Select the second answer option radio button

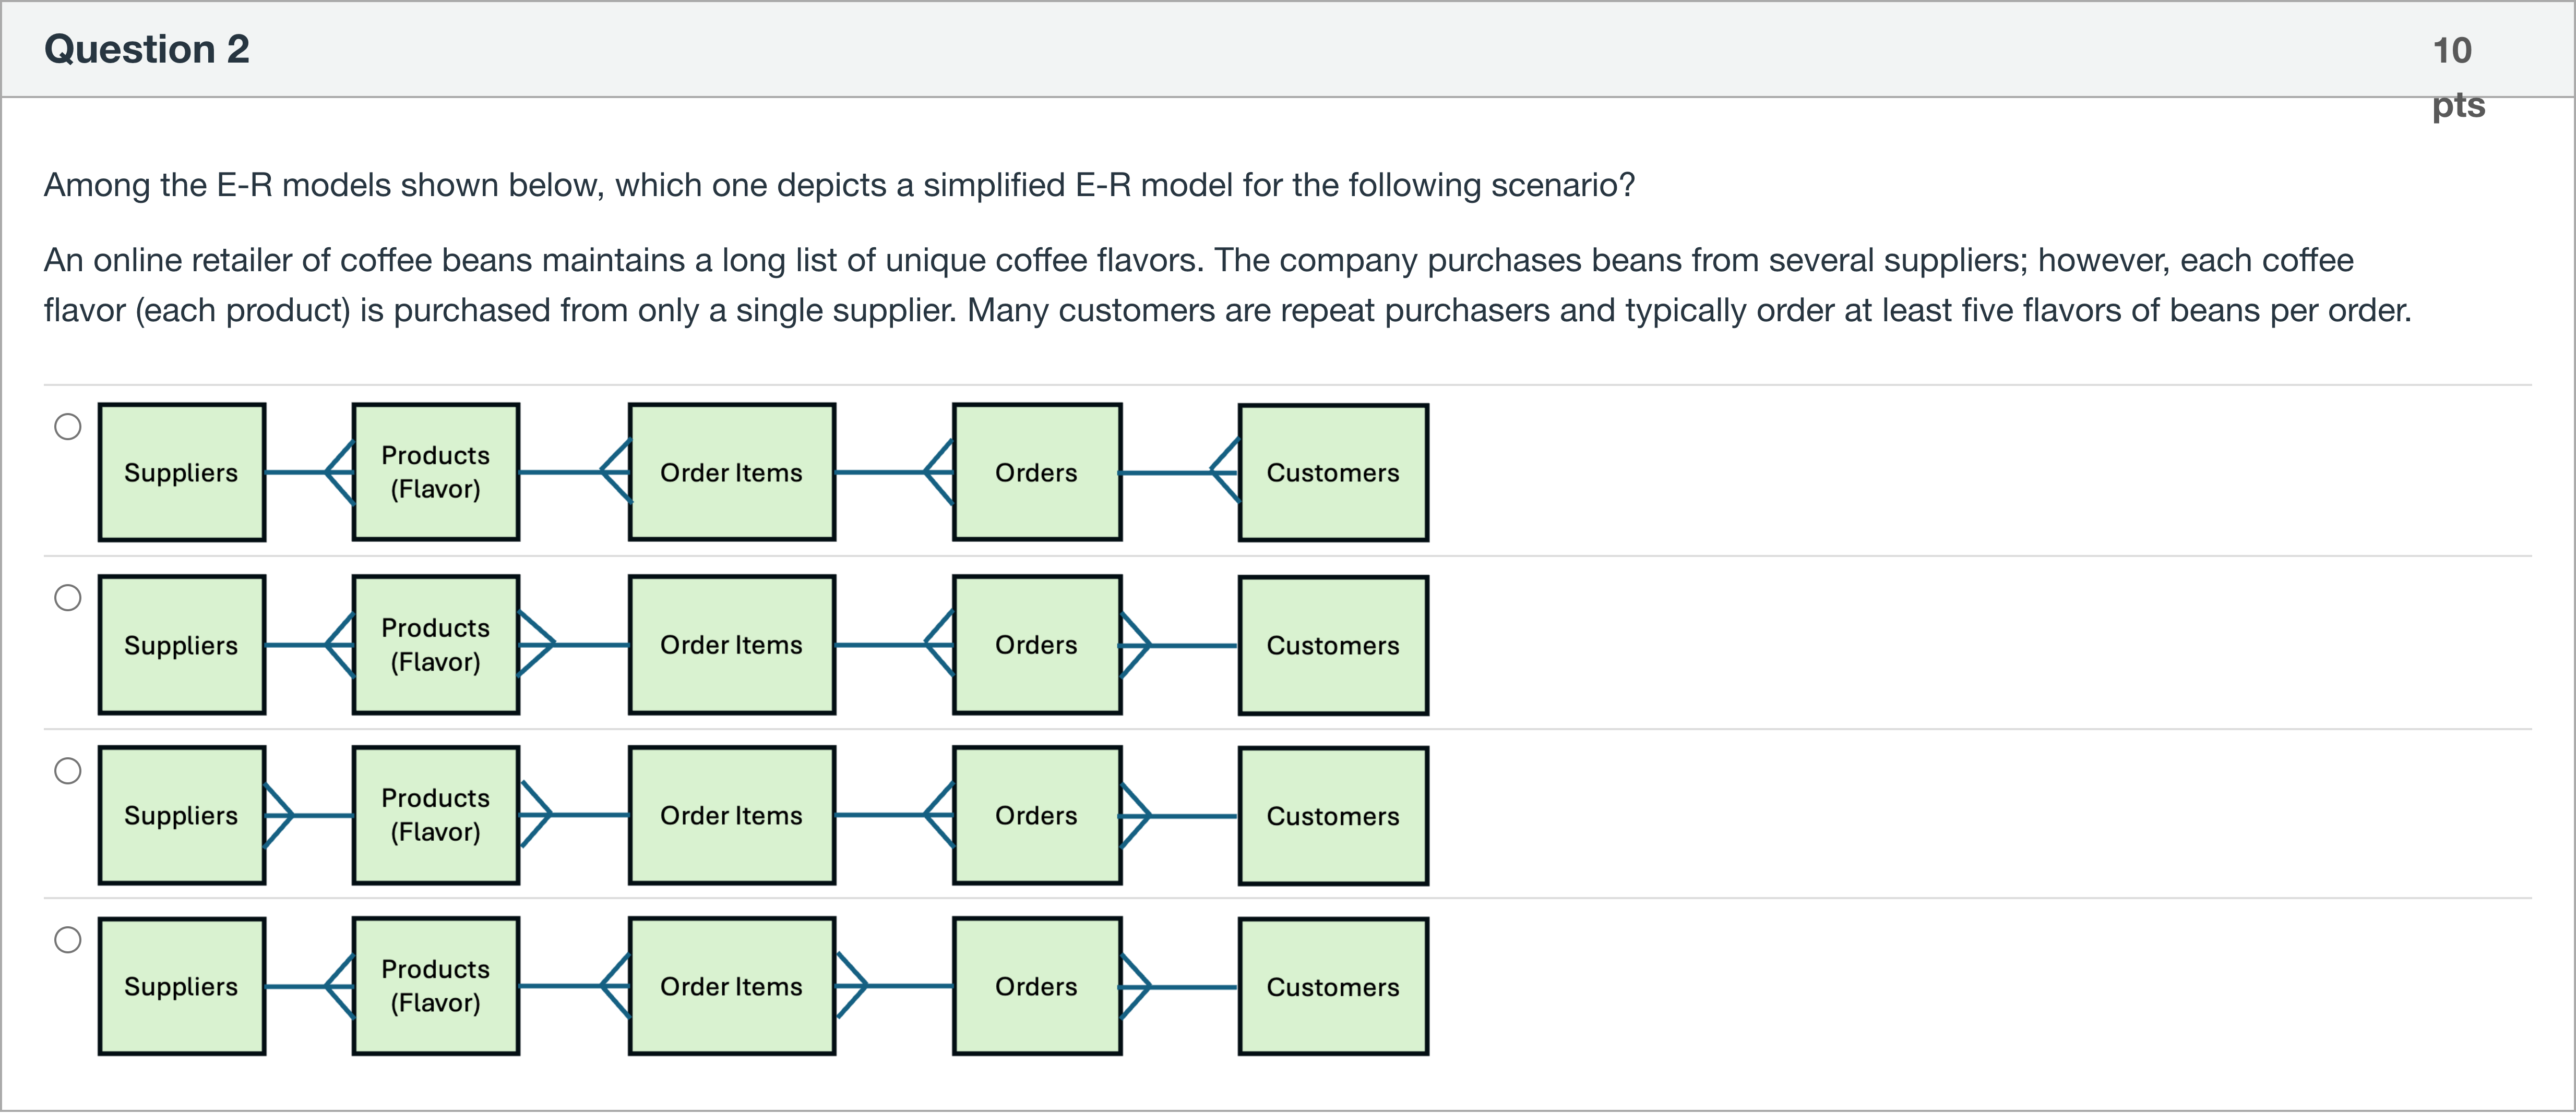pos(68,599)
